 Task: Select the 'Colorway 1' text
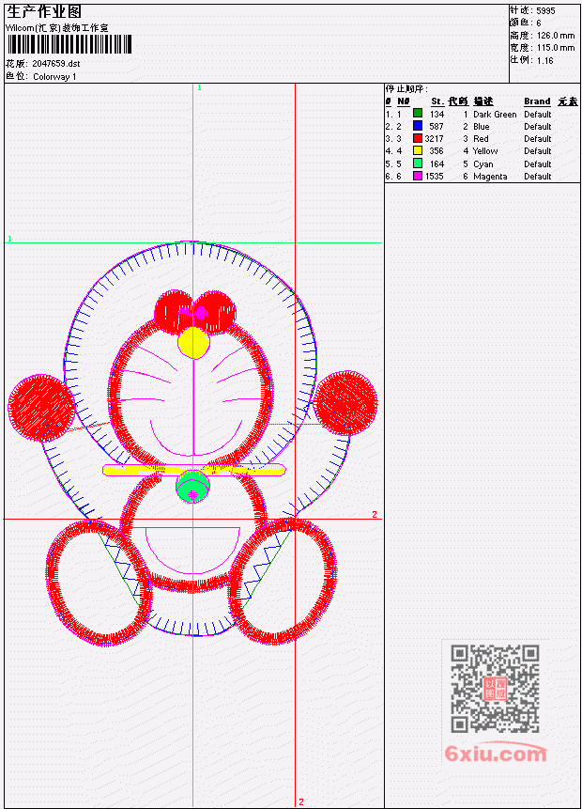coord(54,77)
